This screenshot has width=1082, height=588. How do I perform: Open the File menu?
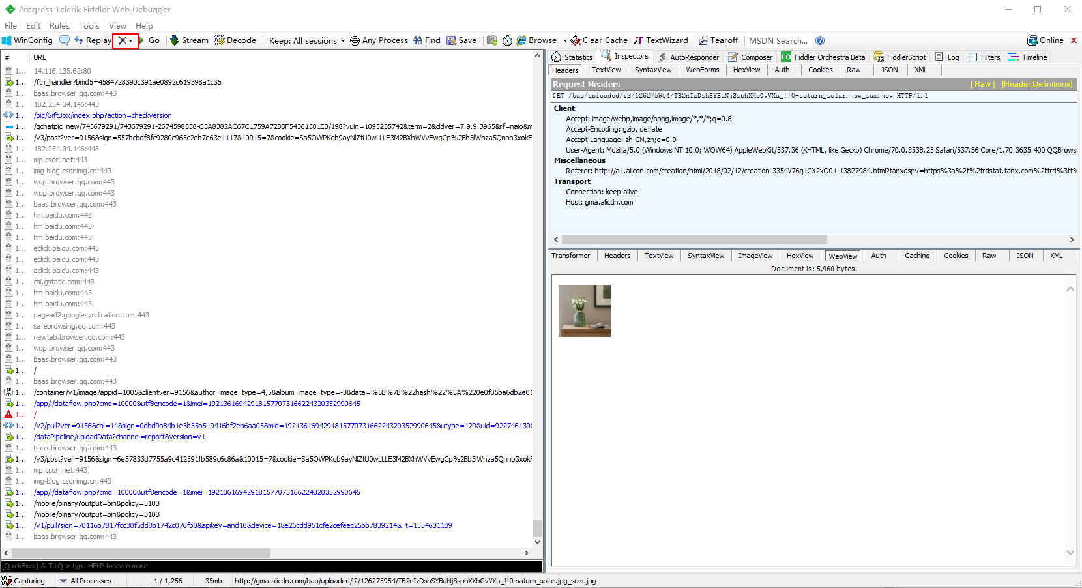point(10,26)
